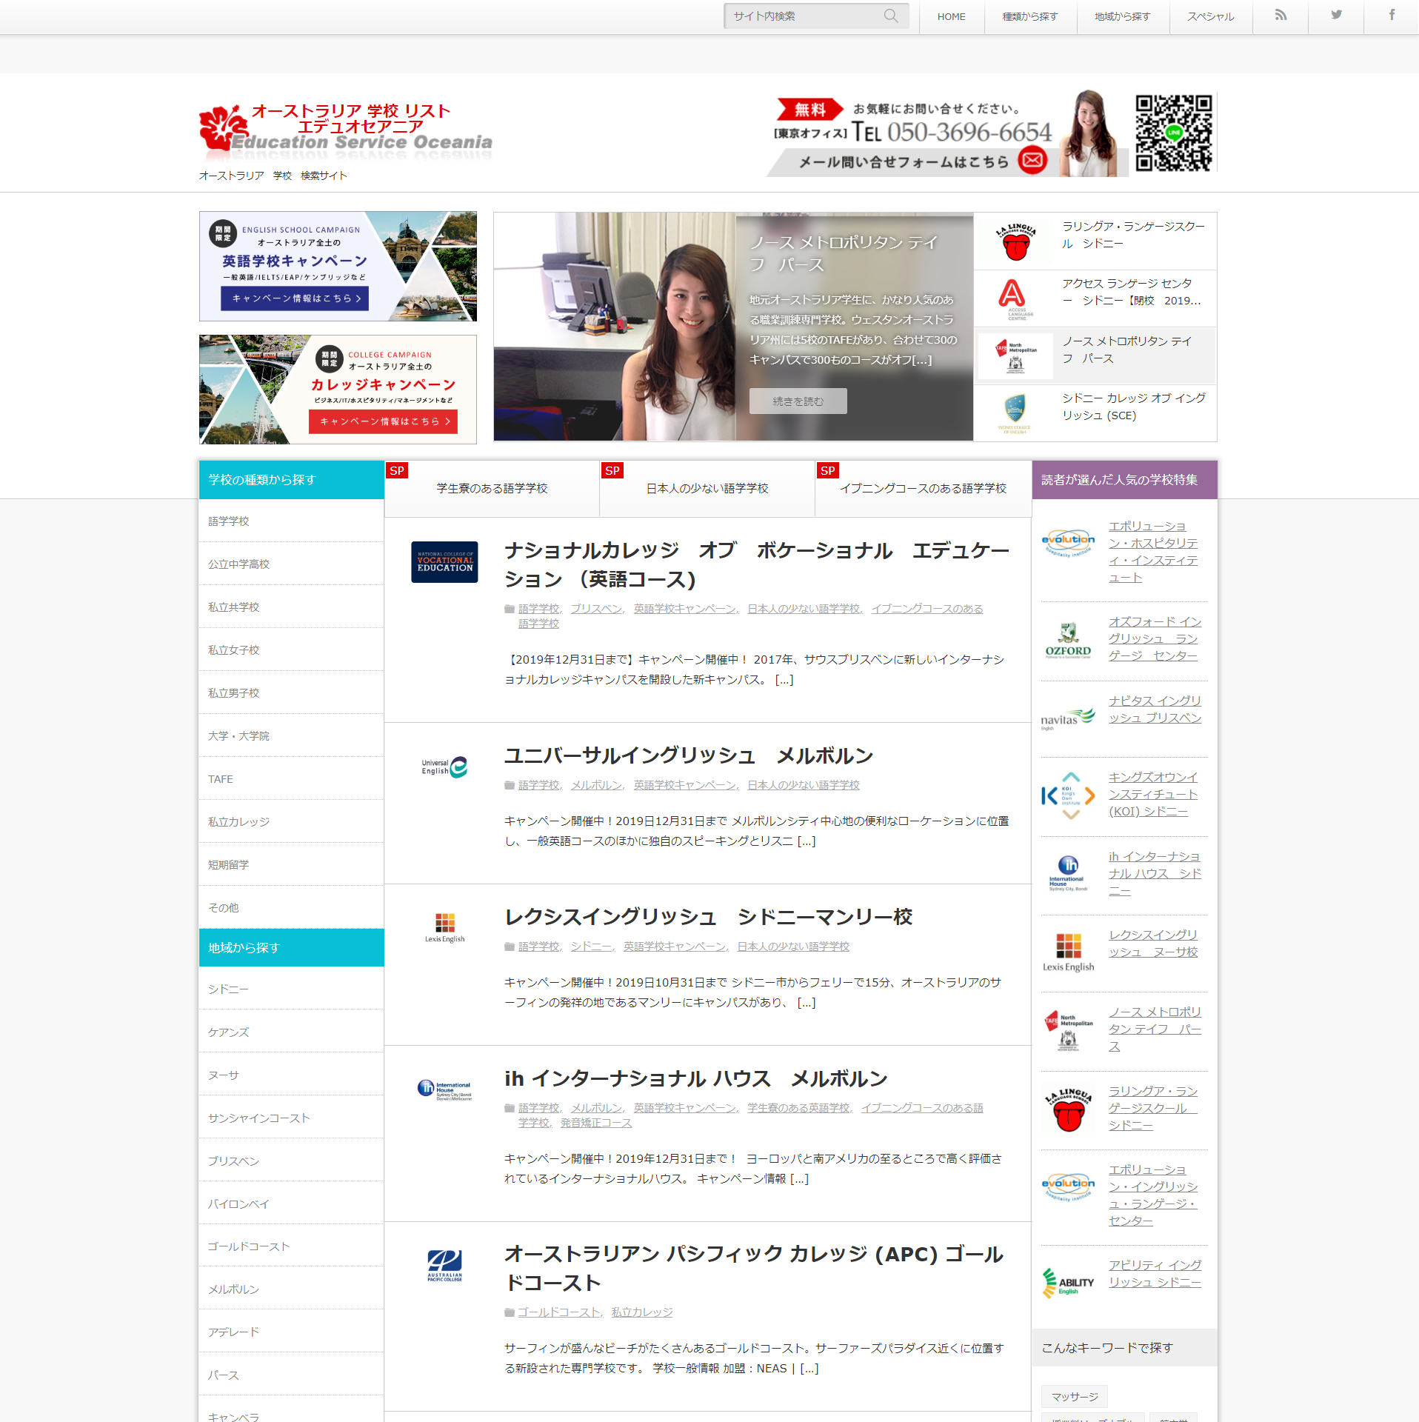This screenshot has height=1422, width=1419.
Task: Select 日本人の少ない語学学校 tab
Action: [707, 489]
